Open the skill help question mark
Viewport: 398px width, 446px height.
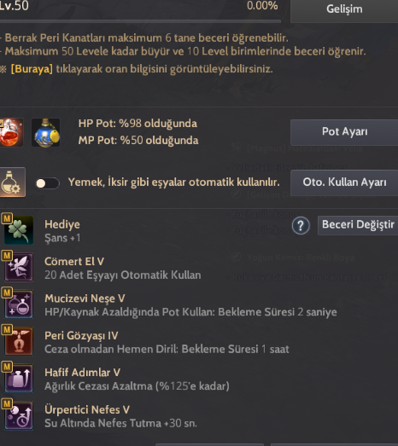click(301, 226)
